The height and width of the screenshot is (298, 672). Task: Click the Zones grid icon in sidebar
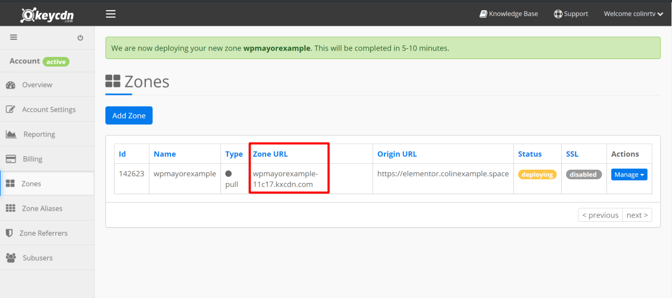pyautogui.click(x=10, y=184)
